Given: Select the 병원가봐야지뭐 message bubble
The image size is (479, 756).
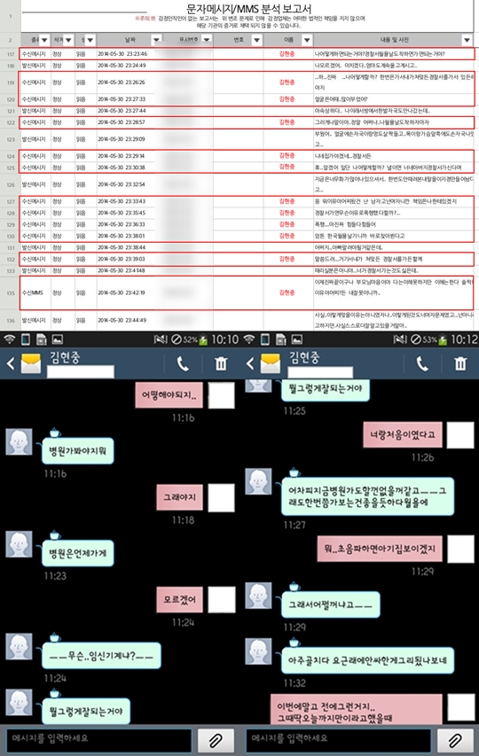Looking at the screenshot, I should (x=78, y=451).
